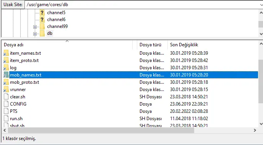Select the item_names.txt shortcut folder icon
This screenshot has width=263, height=145.
pyautogui.click(x=6, y=53)
